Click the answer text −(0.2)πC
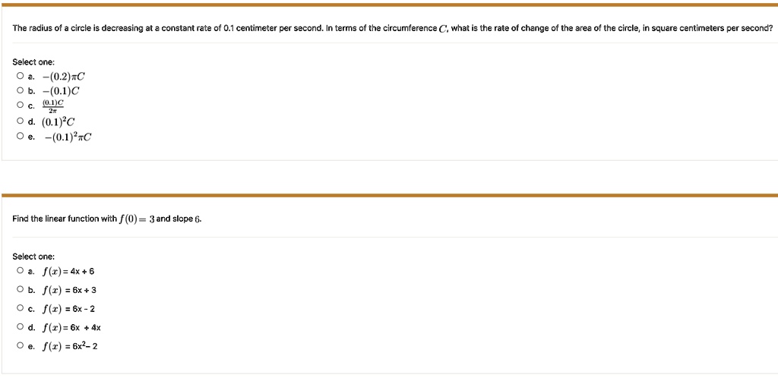The image size is (778, 378). click(x=64, y=76)
